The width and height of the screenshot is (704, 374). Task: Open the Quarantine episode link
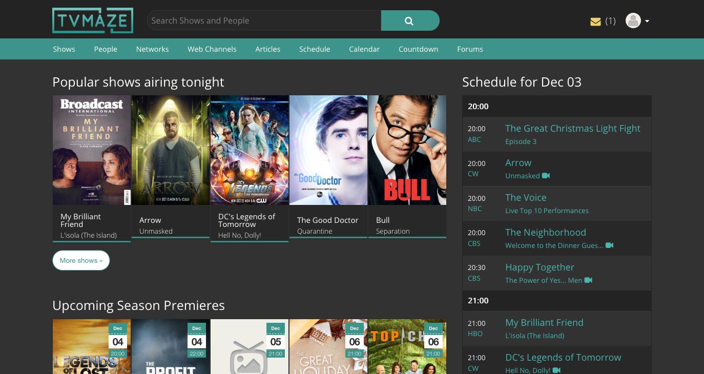[315, 232]
